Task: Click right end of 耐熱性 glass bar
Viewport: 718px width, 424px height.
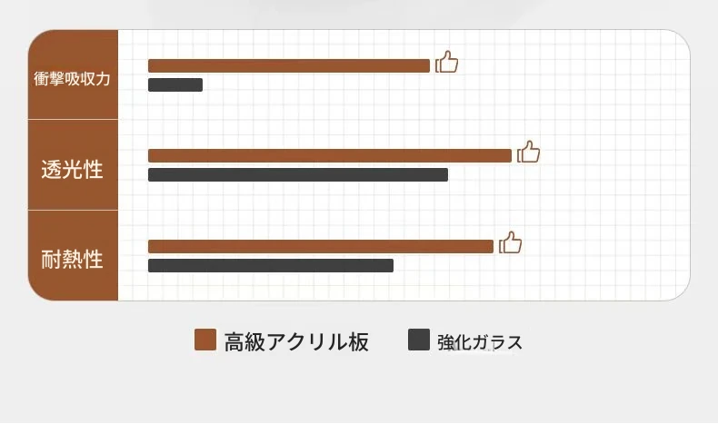Action: point(390,265)
